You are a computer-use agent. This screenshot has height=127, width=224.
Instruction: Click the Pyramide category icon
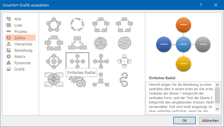click(x=9, y=63)
